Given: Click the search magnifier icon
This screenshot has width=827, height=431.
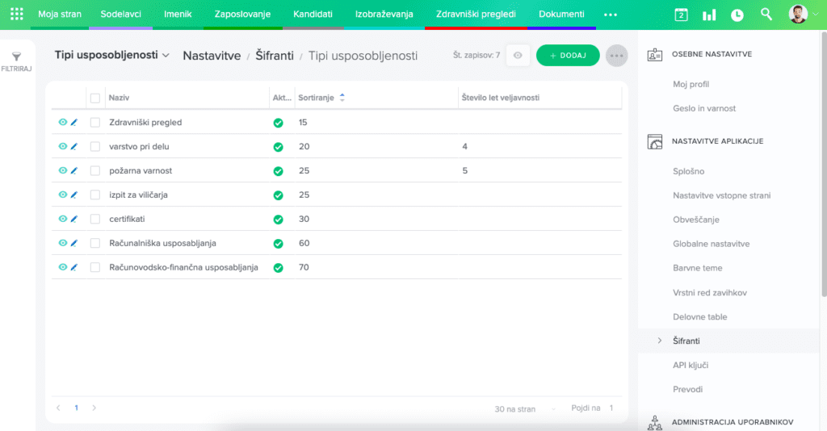Looking at the screenshot, I should (x=766, y=15).
